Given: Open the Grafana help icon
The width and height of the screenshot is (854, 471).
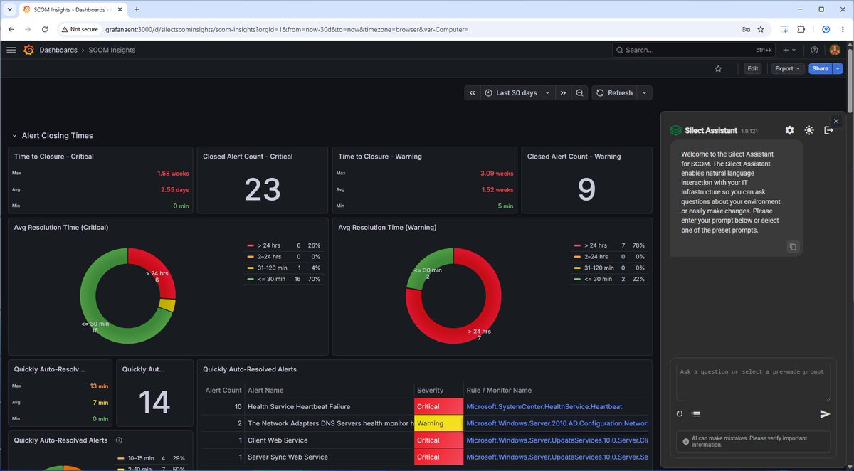Looking at the screenshot, I should click(814, 50).
